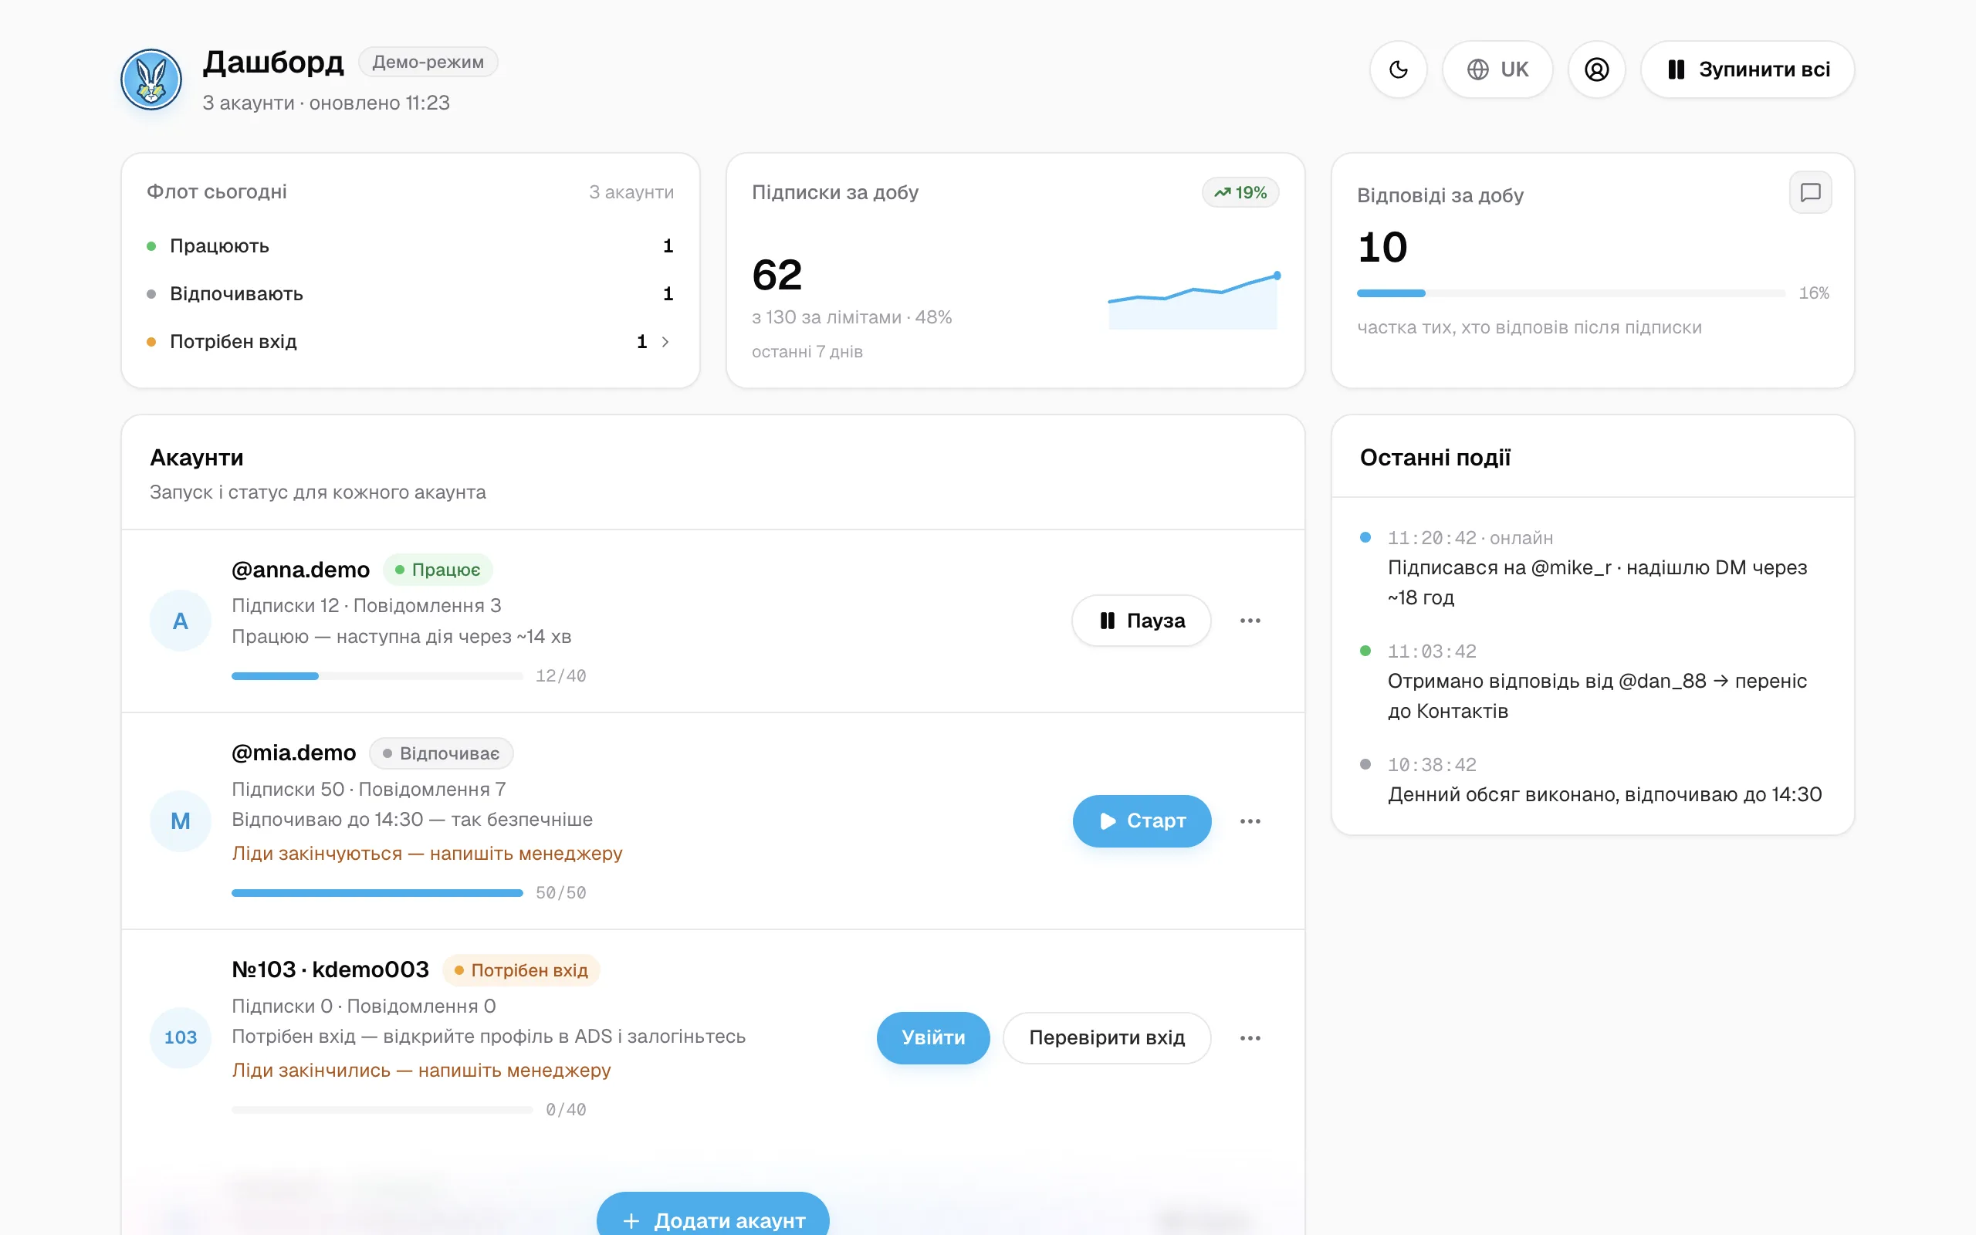Viewport: 1976px width, 1235px height.
Task: Pause the @anna.demo account
Action: [x=1141, y=621]
